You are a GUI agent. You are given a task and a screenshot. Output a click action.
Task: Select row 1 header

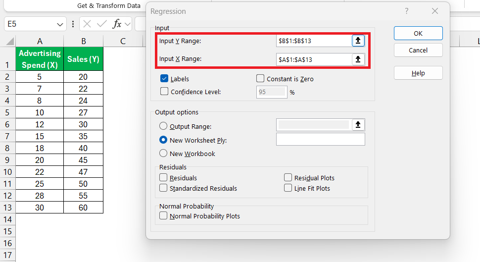click(7, 59)
